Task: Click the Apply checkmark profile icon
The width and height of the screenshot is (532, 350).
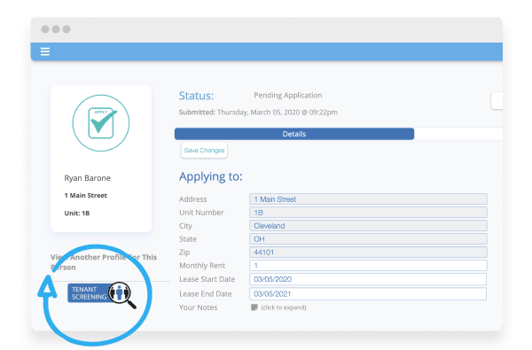Action: point(101,123)
